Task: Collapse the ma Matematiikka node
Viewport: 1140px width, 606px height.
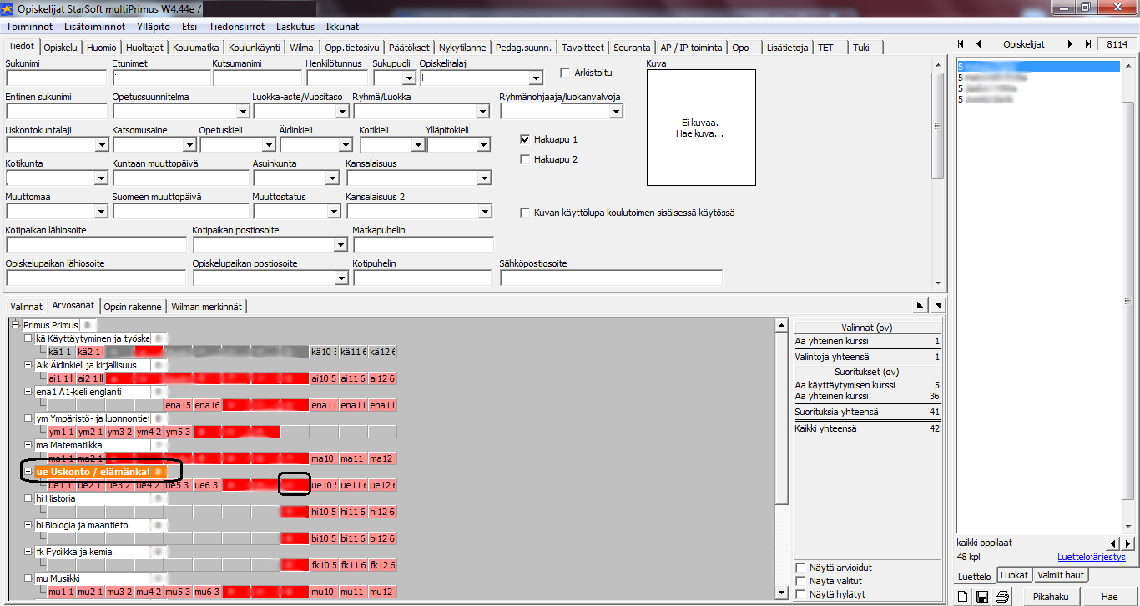Action: point(29,445)
